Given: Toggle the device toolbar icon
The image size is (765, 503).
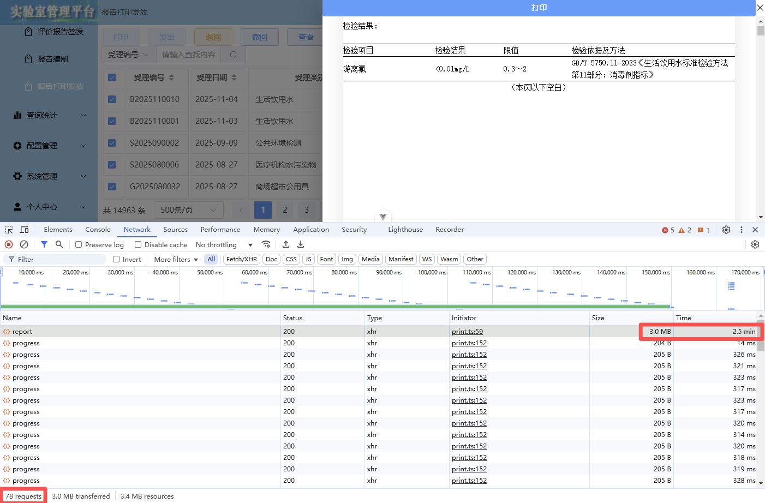Looking at the screenshot, I should [24, 230].
